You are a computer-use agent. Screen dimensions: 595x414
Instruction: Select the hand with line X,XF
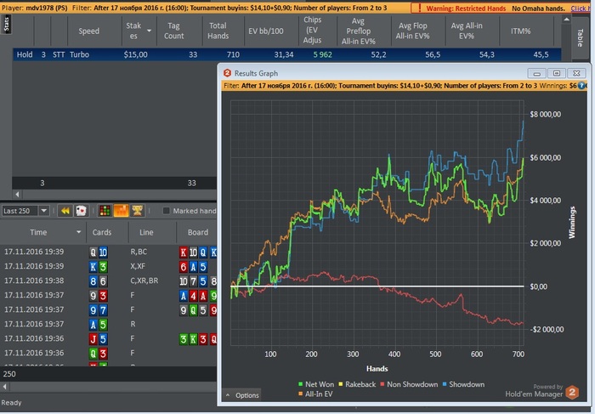click(109, 266)
